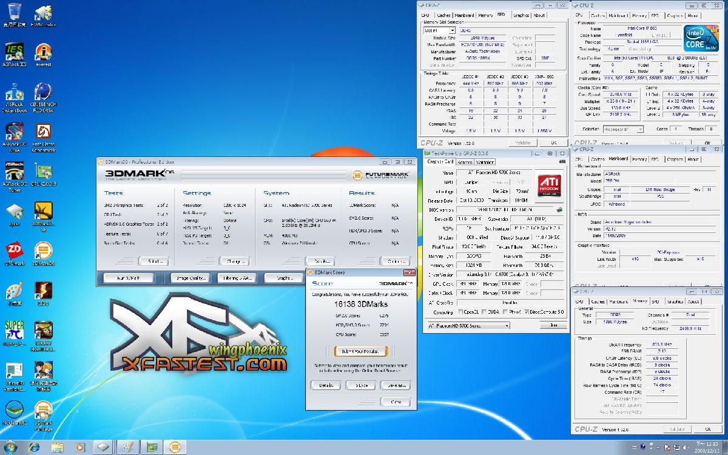Click the Select button under Tests
This screenshot has width=728, height=455.
(x=153, y=261)
